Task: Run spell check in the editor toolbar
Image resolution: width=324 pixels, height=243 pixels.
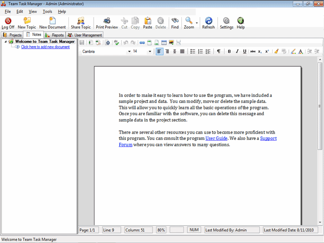Action: pos(117,43)
